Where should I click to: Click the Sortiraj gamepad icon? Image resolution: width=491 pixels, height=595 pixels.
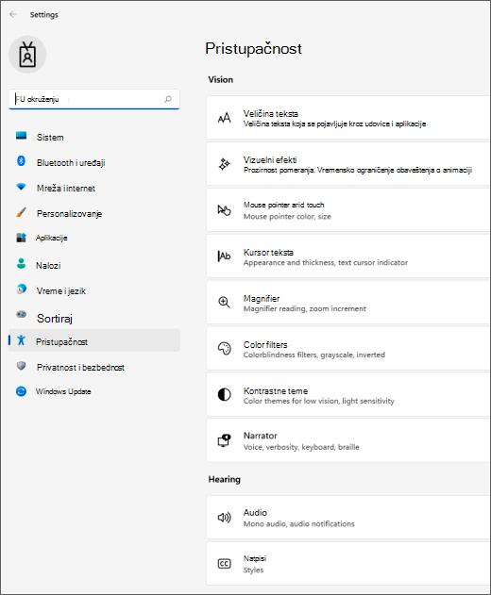pos(22,314)
